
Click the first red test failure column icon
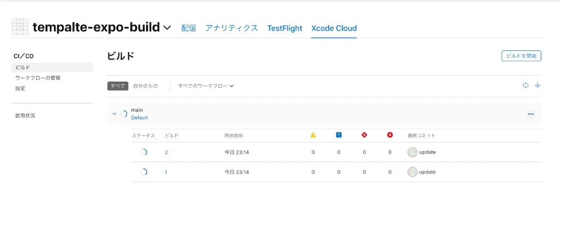click(364, 135)
